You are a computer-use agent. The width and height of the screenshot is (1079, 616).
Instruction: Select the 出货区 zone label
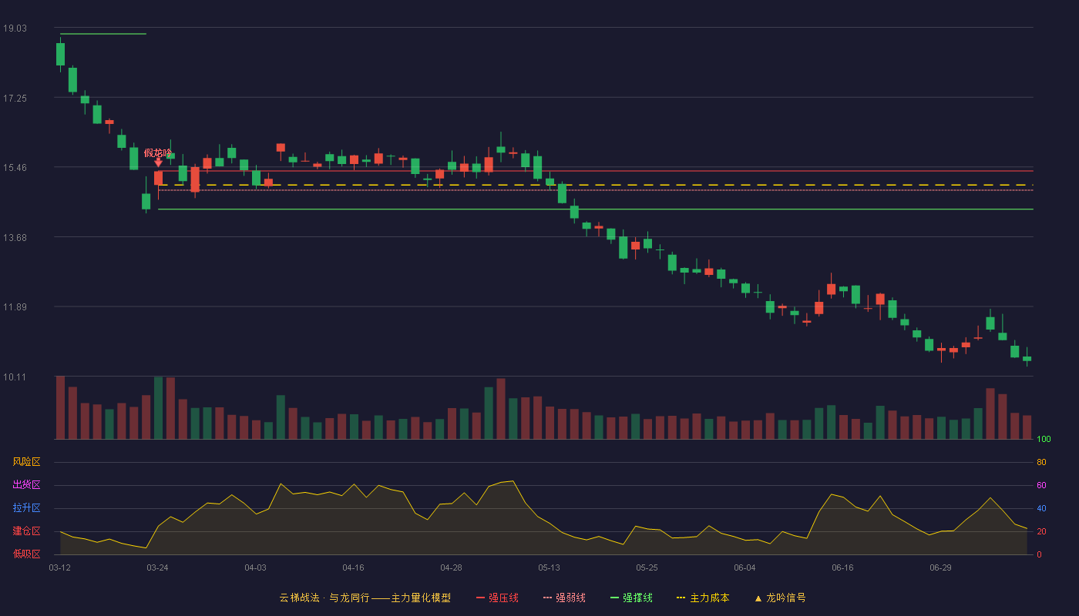point(26,485)
